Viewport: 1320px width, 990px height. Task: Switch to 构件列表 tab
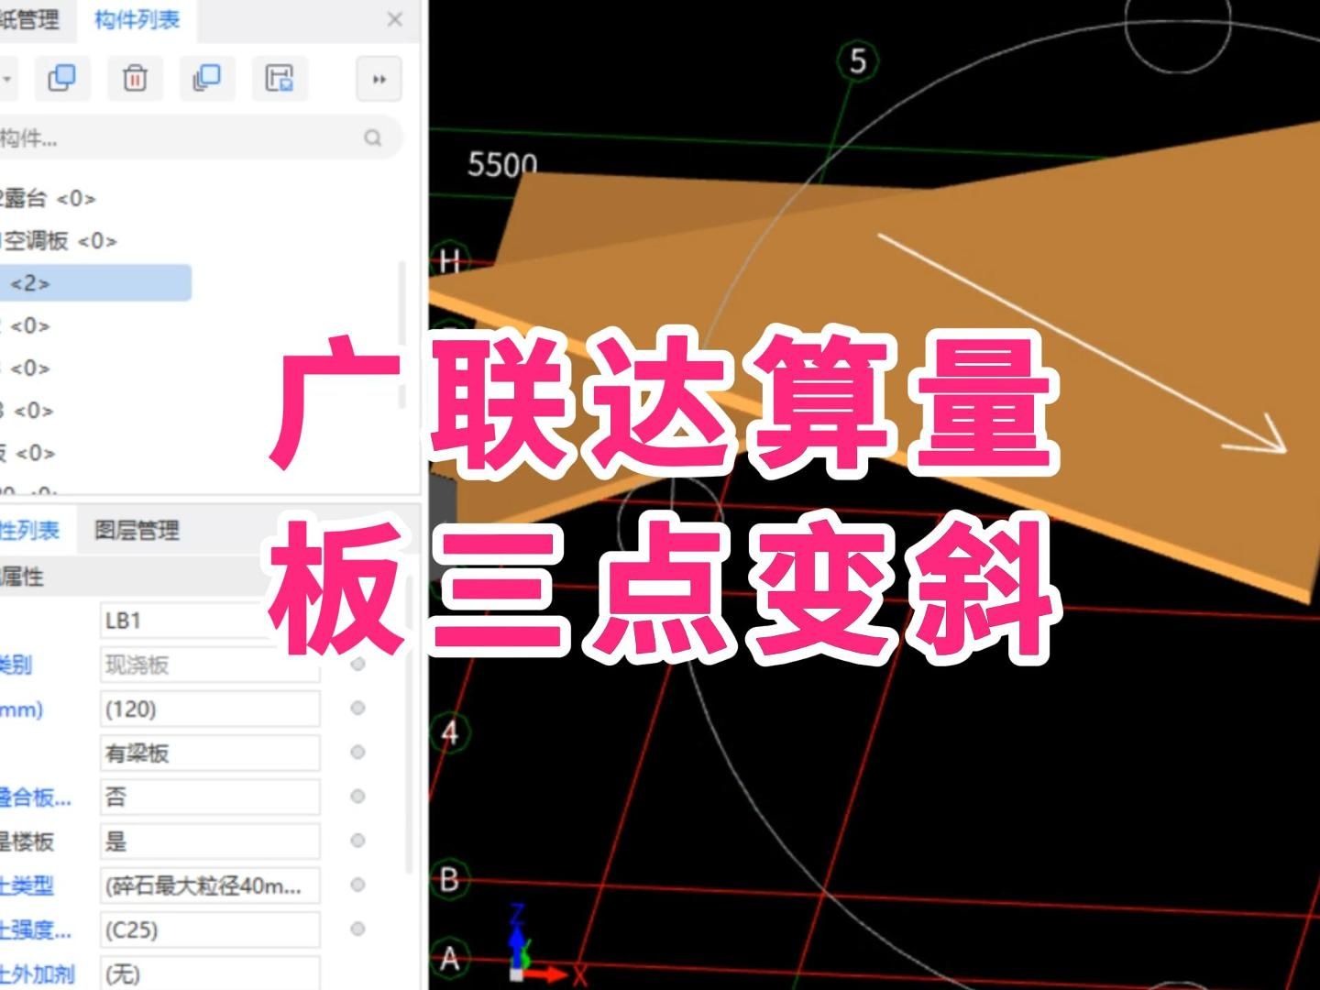[137, 19]
